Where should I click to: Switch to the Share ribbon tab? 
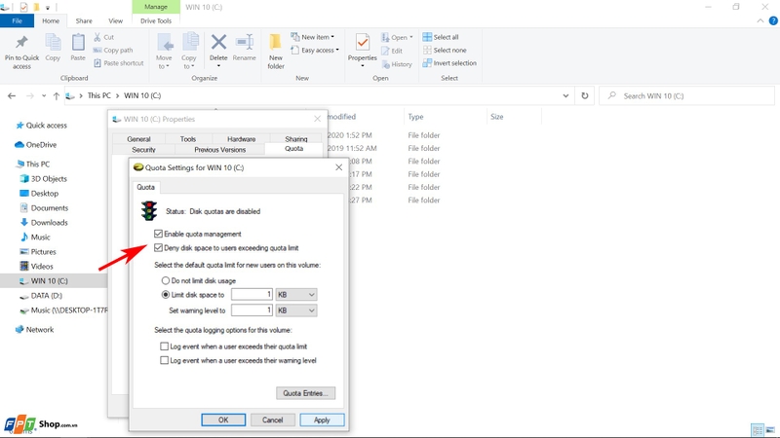84,20
